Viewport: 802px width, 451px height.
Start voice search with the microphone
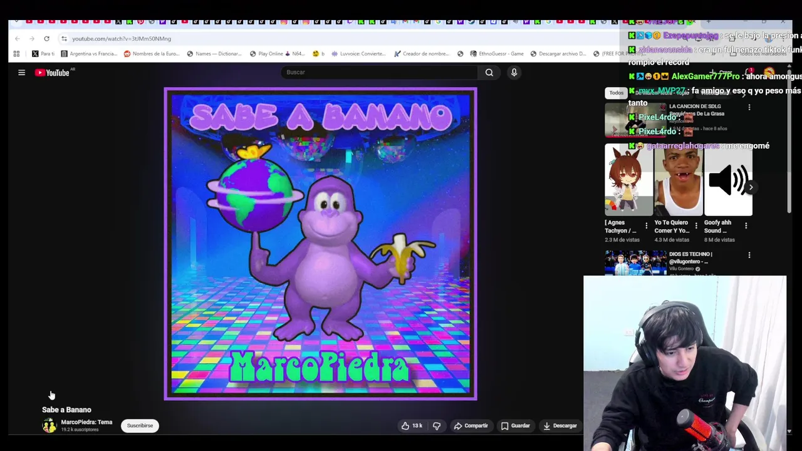point(514,73)
